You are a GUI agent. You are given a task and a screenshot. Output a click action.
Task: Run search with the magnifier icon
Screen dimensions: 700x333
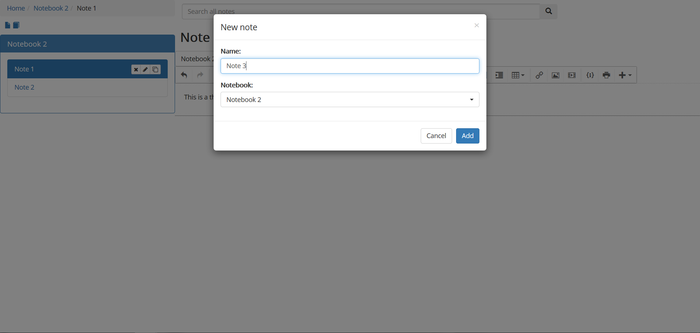[548, 11]
